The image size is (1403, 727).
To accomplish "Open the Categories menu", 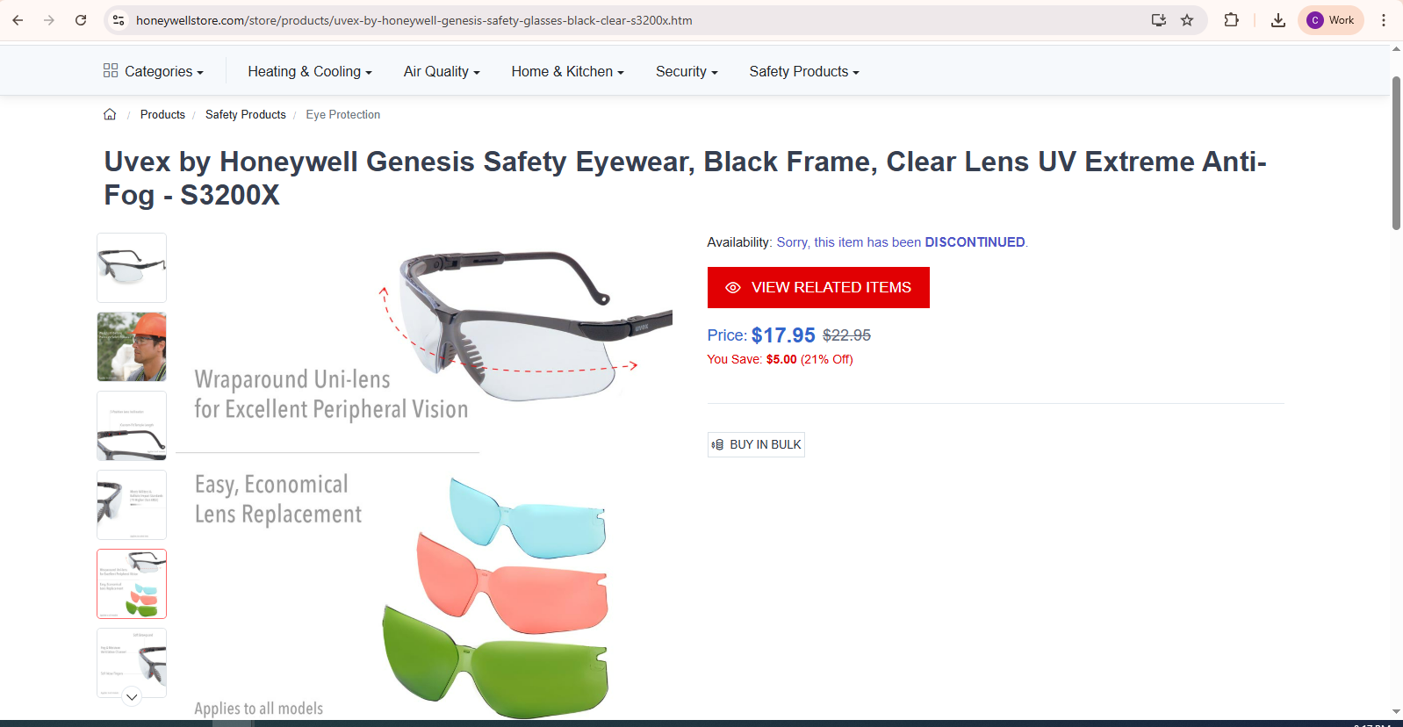I will click(155, 71).
